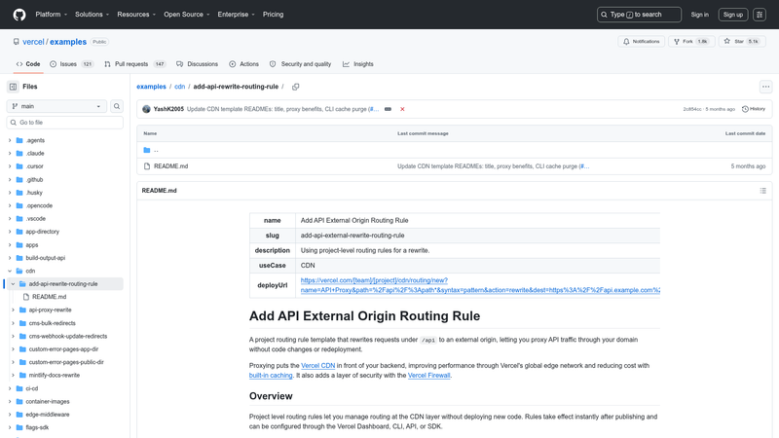779x438 pixels.
Task: Switch to the Issues tab
Action: coord(71,64)
